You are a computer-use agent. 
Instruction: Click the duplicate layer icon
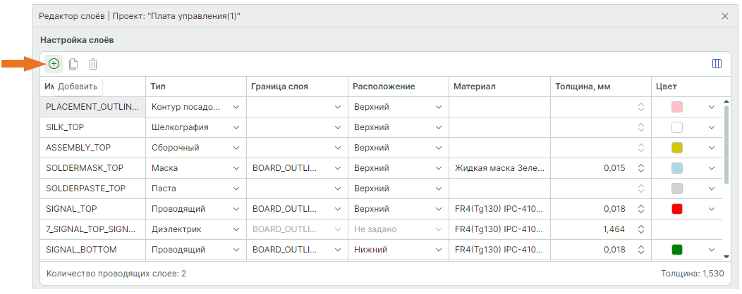click(73, 64)
